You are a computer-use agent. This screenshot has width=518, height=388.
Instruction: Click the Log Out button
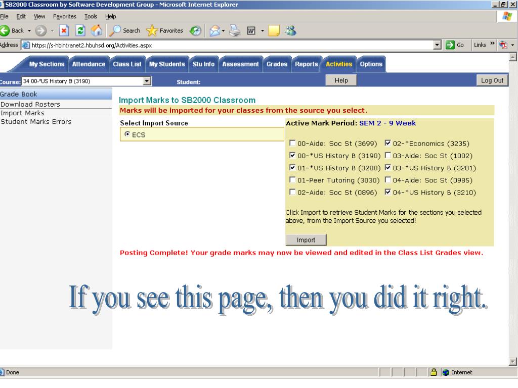click(x=492, y=80)
